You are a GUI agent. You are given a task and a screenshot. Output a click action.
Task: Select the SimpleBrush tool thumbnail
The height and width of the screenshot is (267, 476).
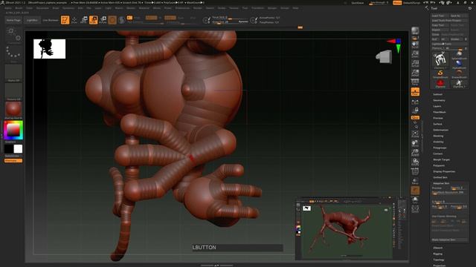440,74
